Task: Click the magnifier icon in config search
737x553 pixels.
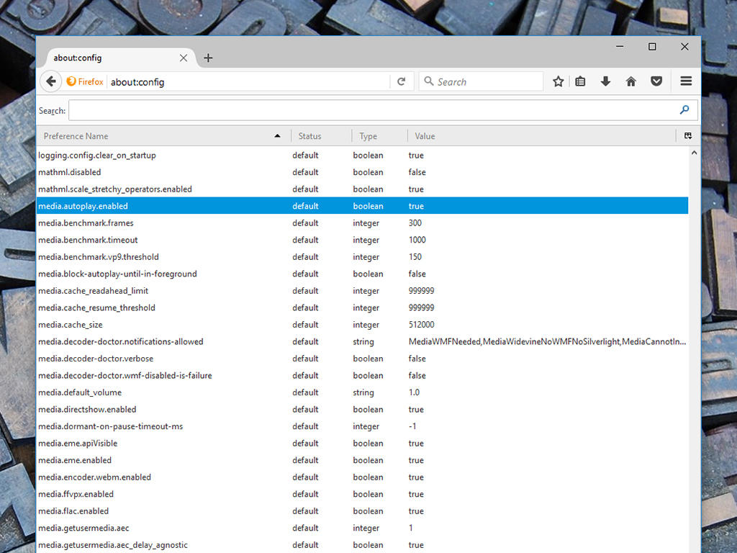Action: [x=684, y=110]
